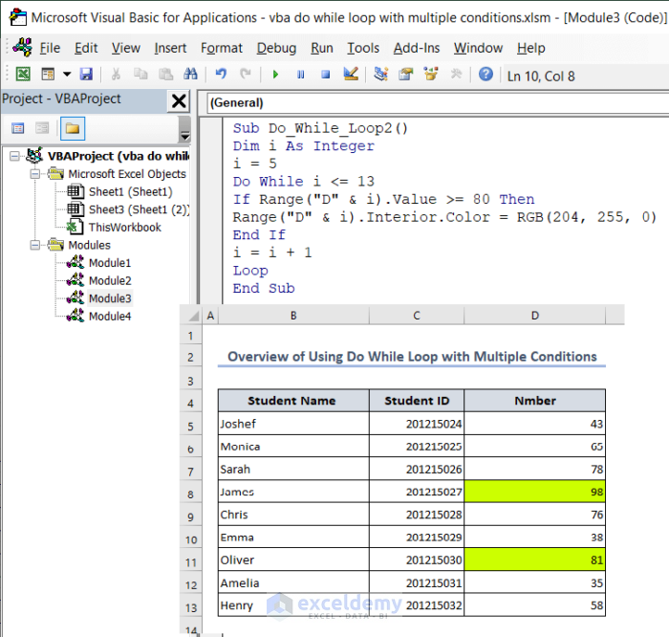Select ThisWorkbook in the project tree

(124, 228)
